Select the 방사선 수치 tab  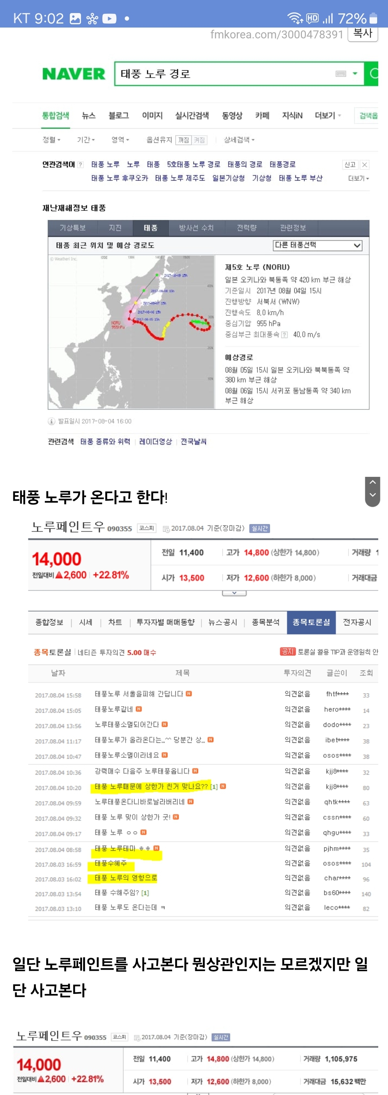point(196,228)
